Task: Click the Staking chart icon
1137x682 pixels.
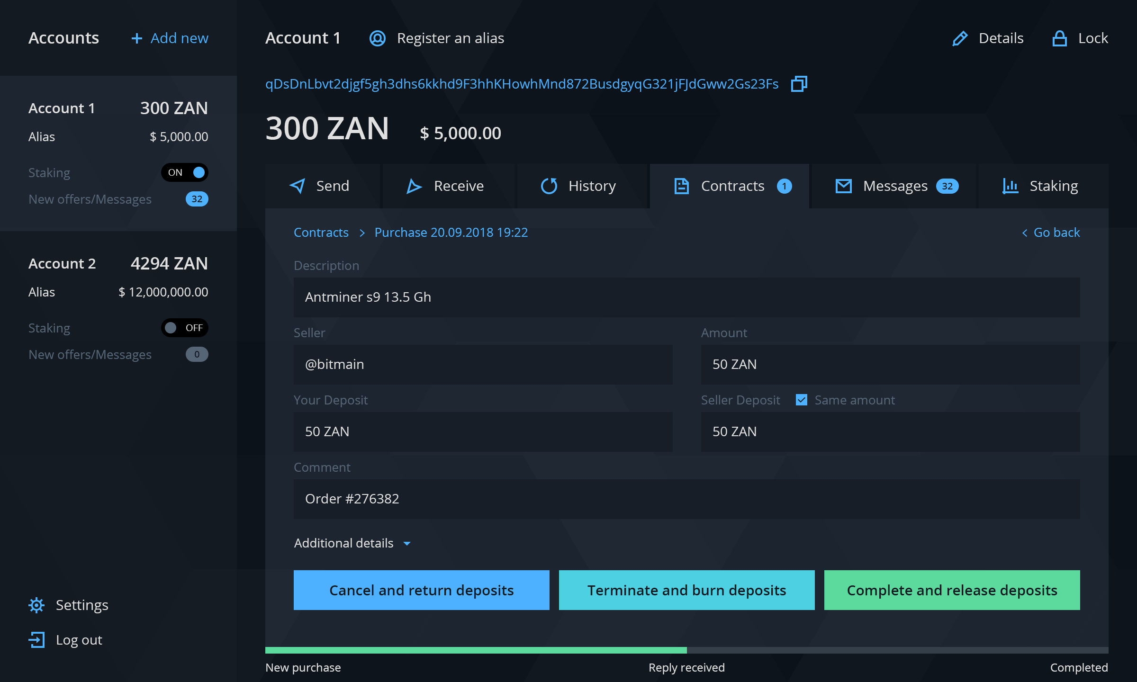Action: tap(1011, 186)
